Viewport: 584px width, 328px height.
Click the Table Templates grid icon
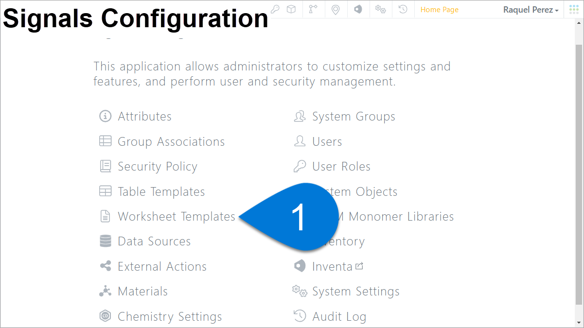pyautogui.click(x=105, y=191)
